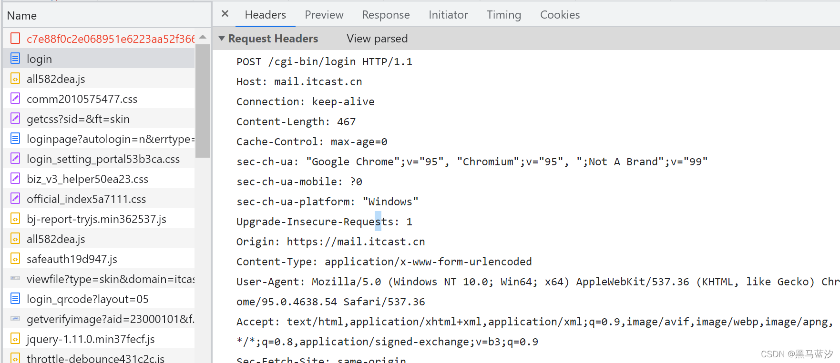
Task: Open the Initiator tab
Action: point(448,15)
